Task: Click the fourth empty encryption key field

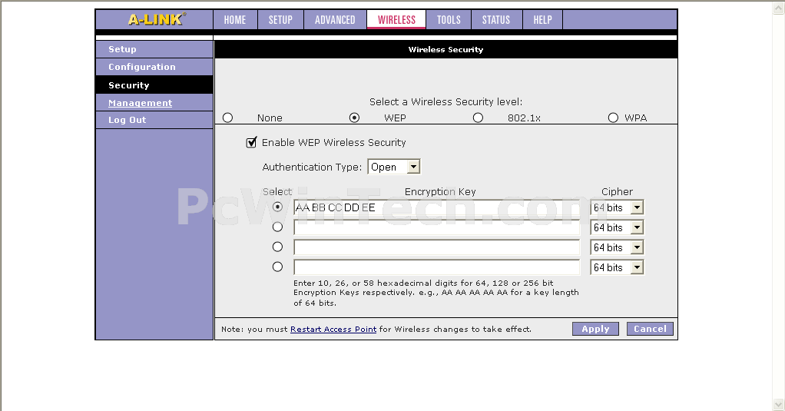Action: pyautogui.click(x=436, y=267)
